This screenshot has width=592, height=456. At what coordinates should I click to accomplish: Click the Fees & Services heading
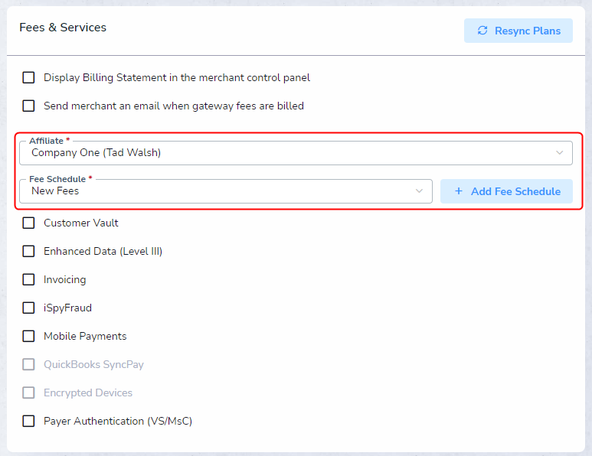coord(63,28)
